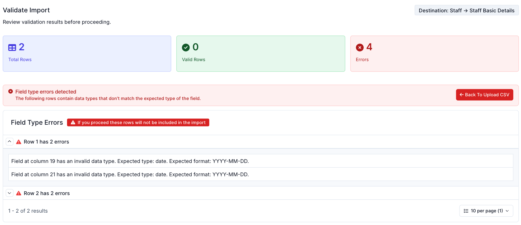
Task: Click the errors count '4'
Action: coord(369,47)
